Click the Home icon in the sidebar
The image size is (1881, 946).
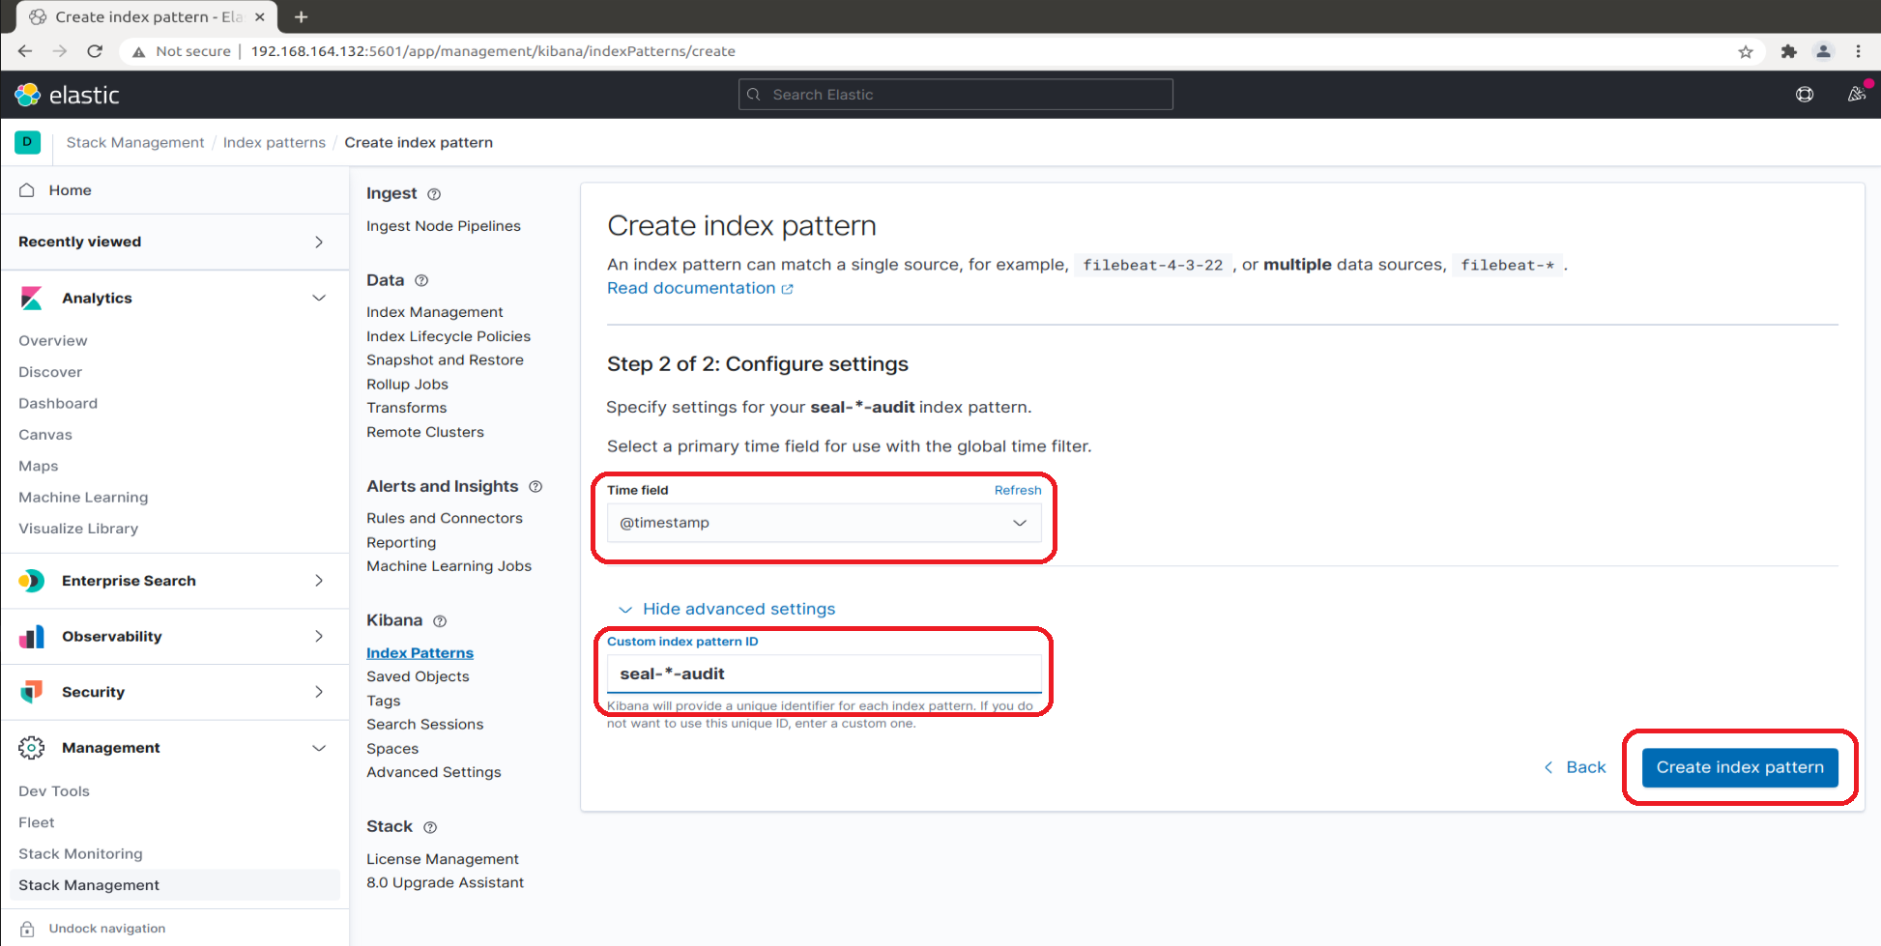pos(27,189)
